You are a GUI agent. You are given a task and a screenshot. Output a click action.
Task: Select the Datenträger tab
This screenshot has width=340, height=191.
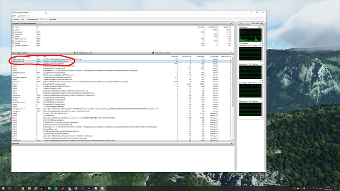pos(43,19)
